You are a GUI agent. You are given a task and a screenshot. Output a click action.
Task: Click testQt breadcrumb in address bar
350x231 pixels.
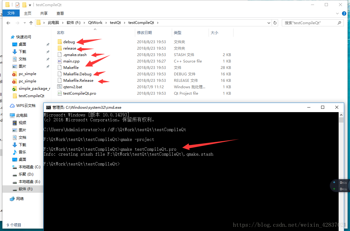(116, 23)
